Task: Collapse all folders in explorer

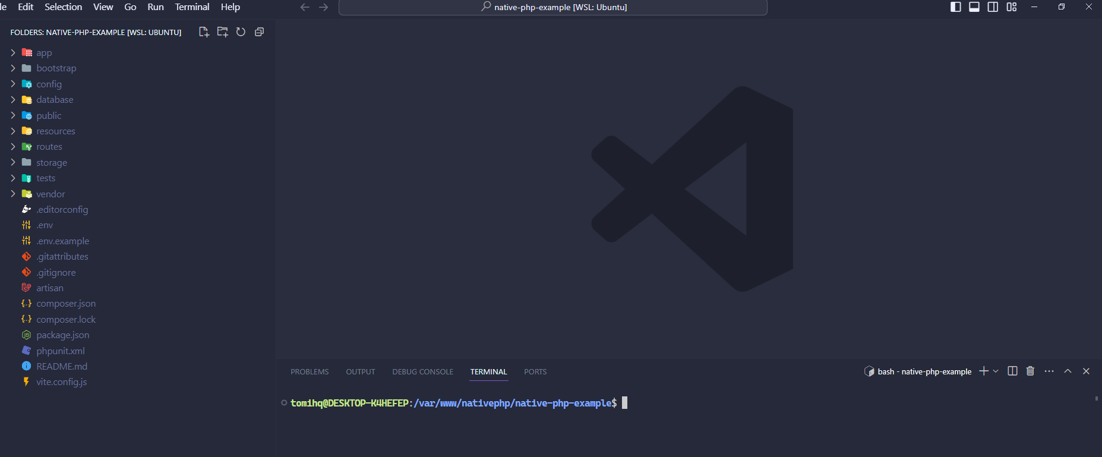Action: coord(259,32)
